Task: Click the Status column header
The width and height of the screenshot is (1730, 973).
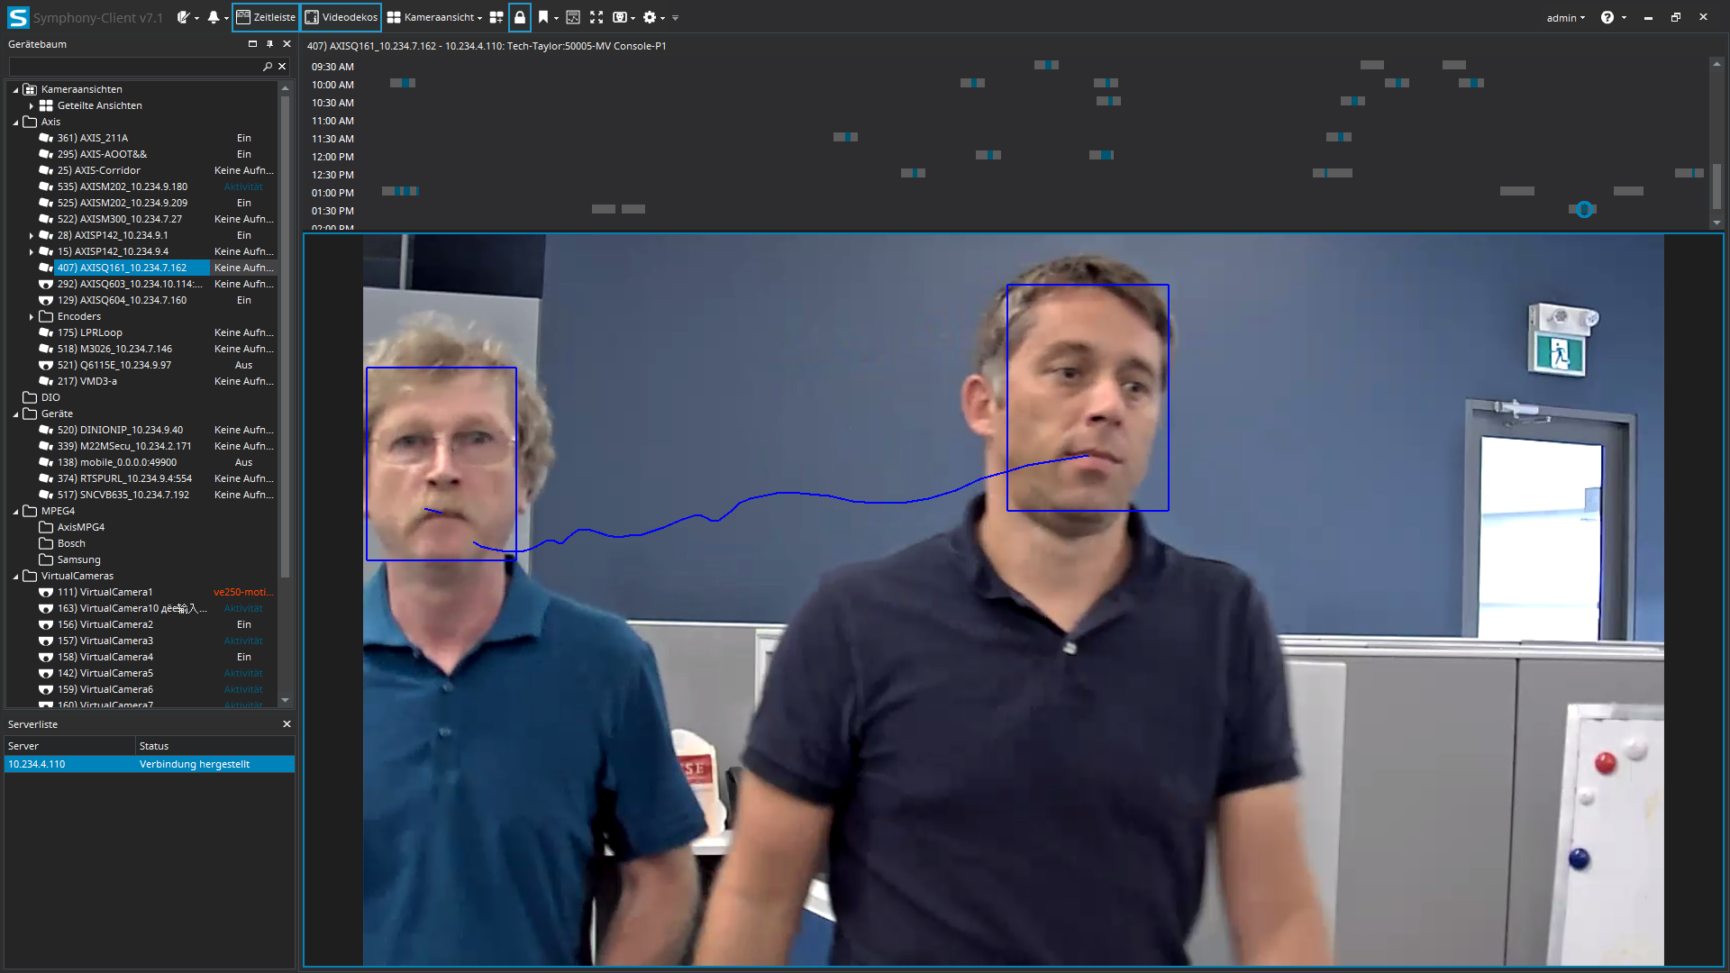Action: [x=214, y=746]
